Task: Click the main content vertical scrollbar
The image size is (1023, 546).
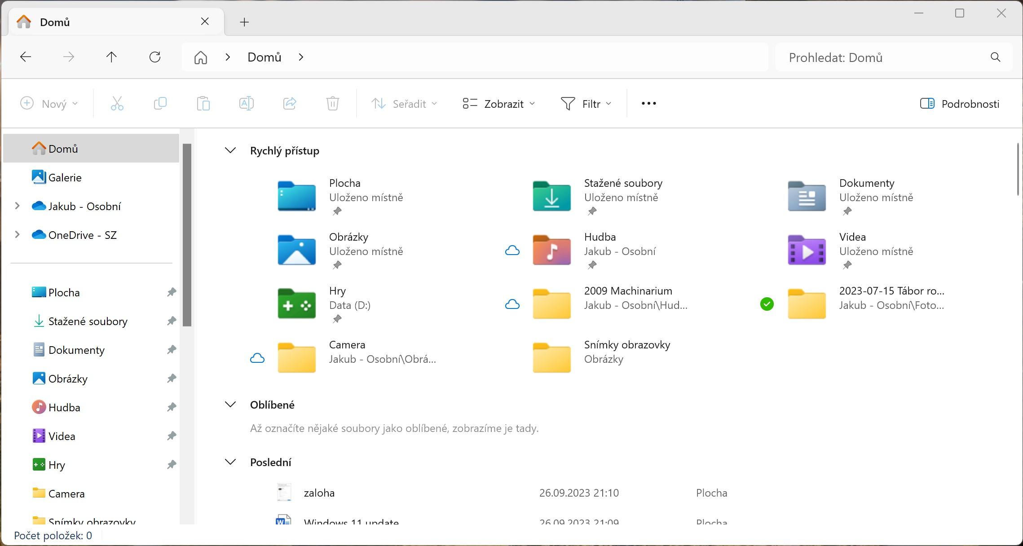Action: tap(1018, 169)
